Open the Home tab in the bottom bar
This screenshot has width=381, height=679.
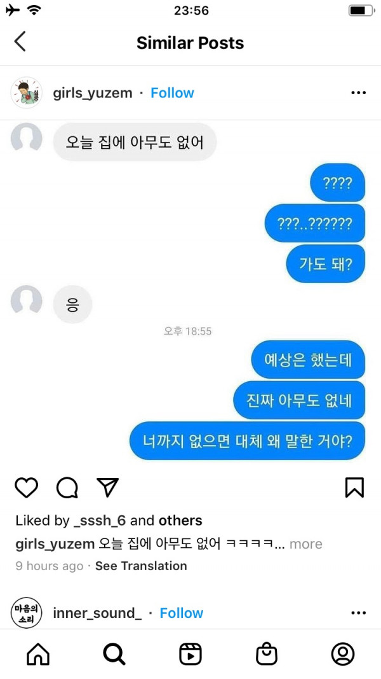[38, 654]
